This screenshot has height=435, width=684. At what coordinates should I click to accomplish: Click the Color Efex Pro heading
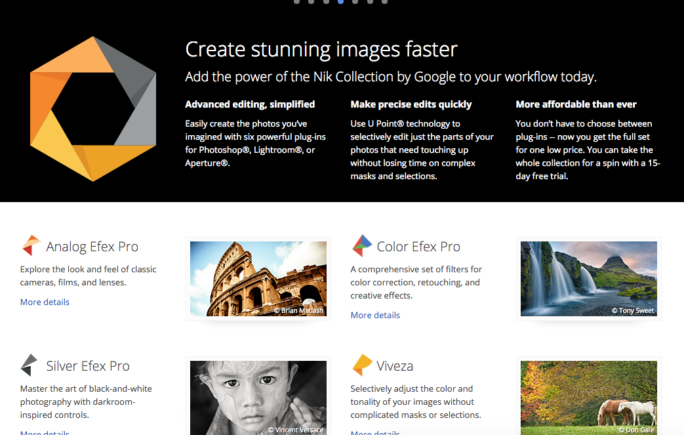pyautogui.click(x=418, y=247)
